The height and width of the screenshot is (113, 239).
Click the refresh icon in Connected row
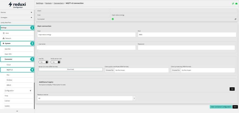236,19
